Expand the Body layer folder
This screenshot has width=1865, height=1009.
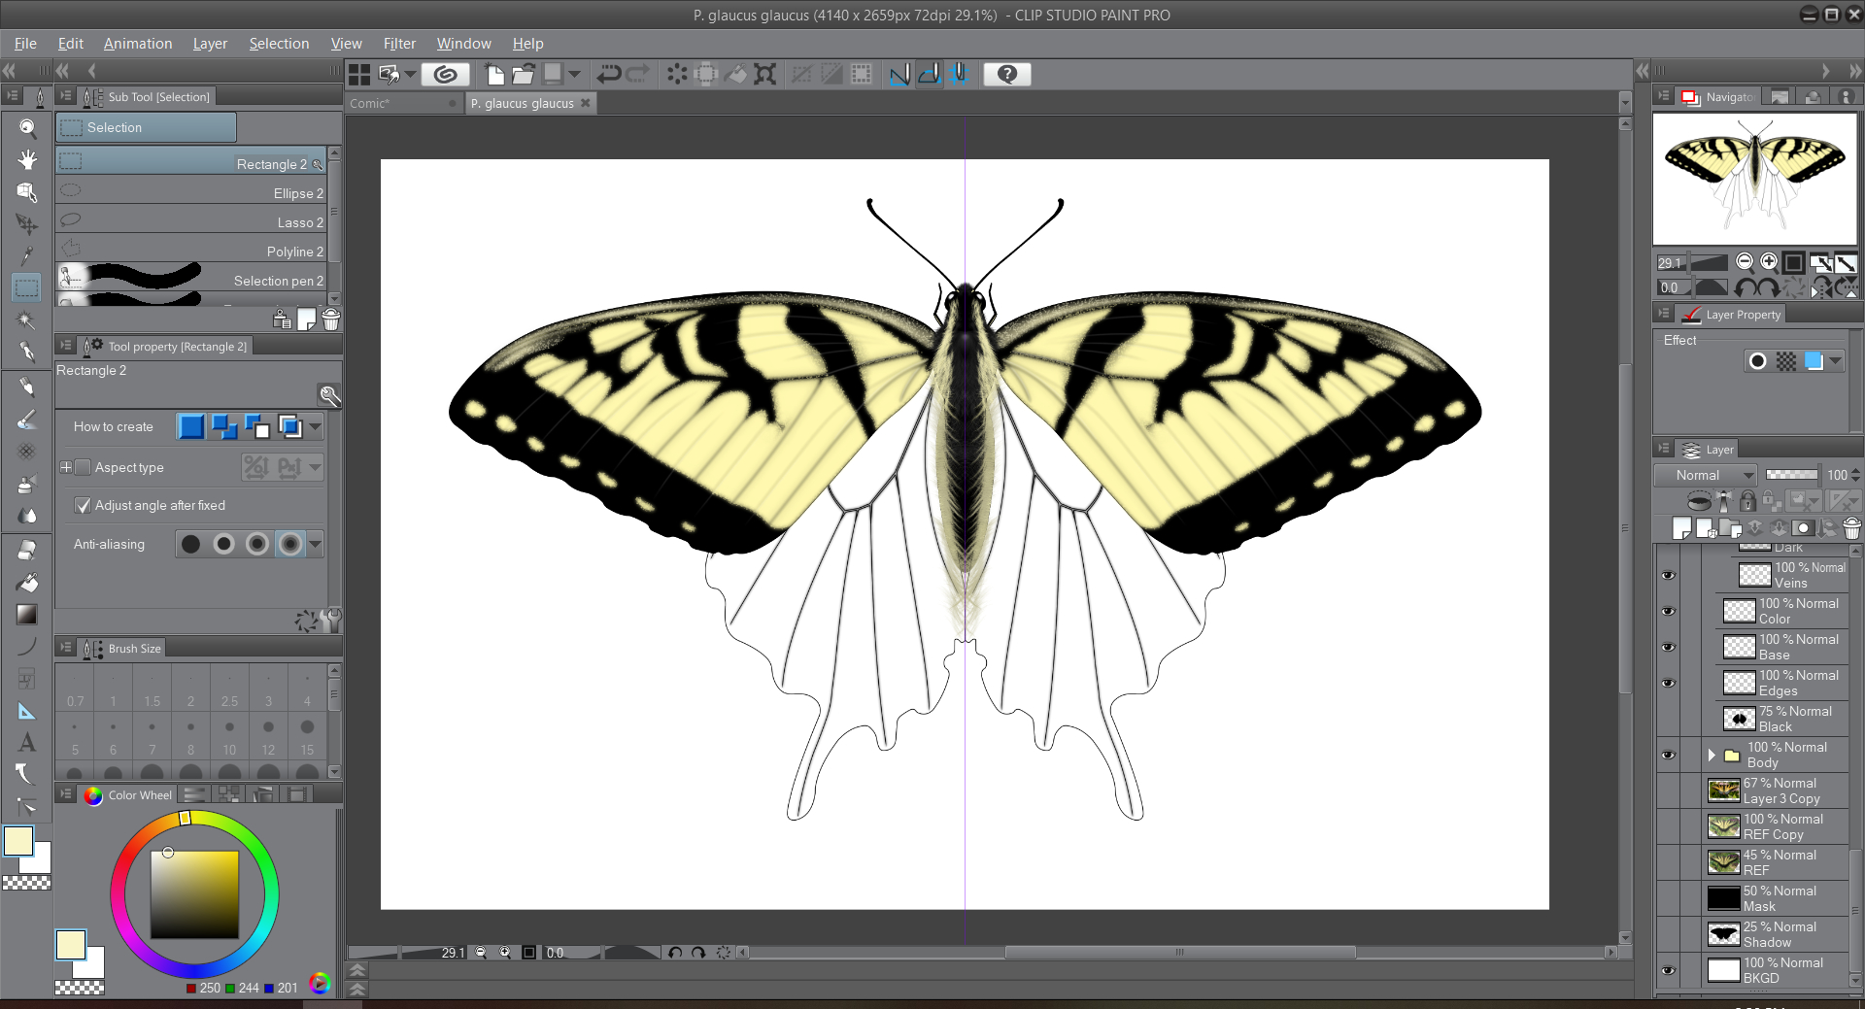[x=1712, y=755]
